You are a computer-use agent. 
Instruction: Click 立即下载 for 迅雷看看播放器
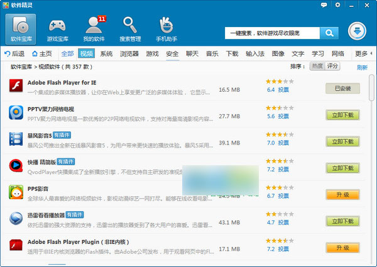click(342, 221)
